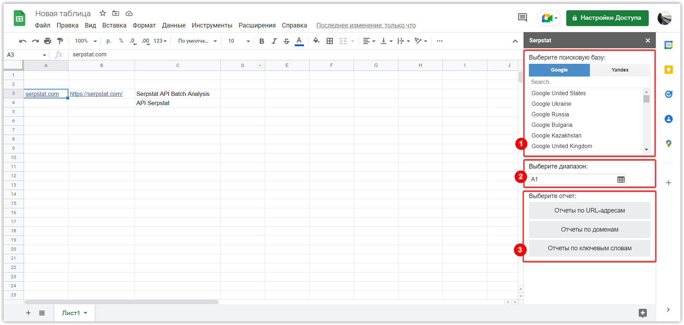Screen dimensions: 684x325
Task: Open the fill color bucket
Action: click(x=316, y=41)
